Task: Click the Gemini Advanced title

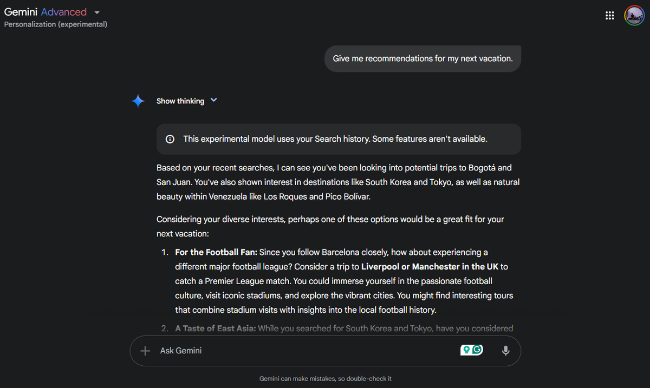Action: tap(45, 12)
